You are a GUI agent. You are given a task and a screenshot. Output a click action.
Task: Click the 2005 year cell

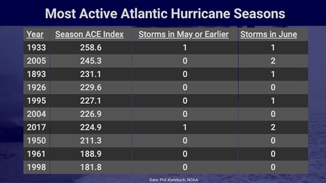click(36, 61)
